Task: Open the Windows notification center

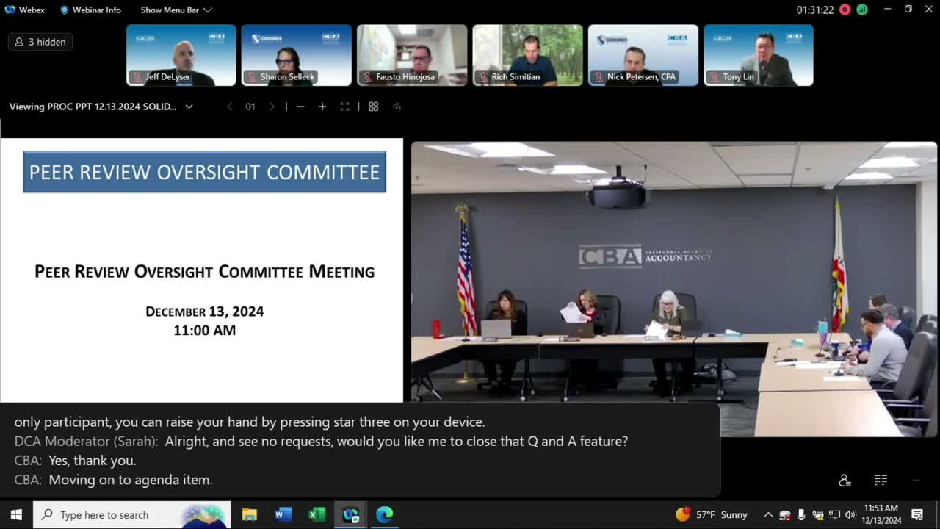Action: (917, 514)
